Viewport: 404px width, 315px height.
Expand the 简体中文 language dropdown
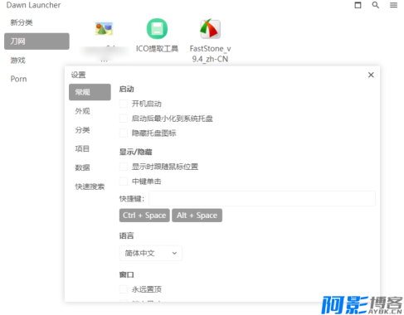coord(151,253)
